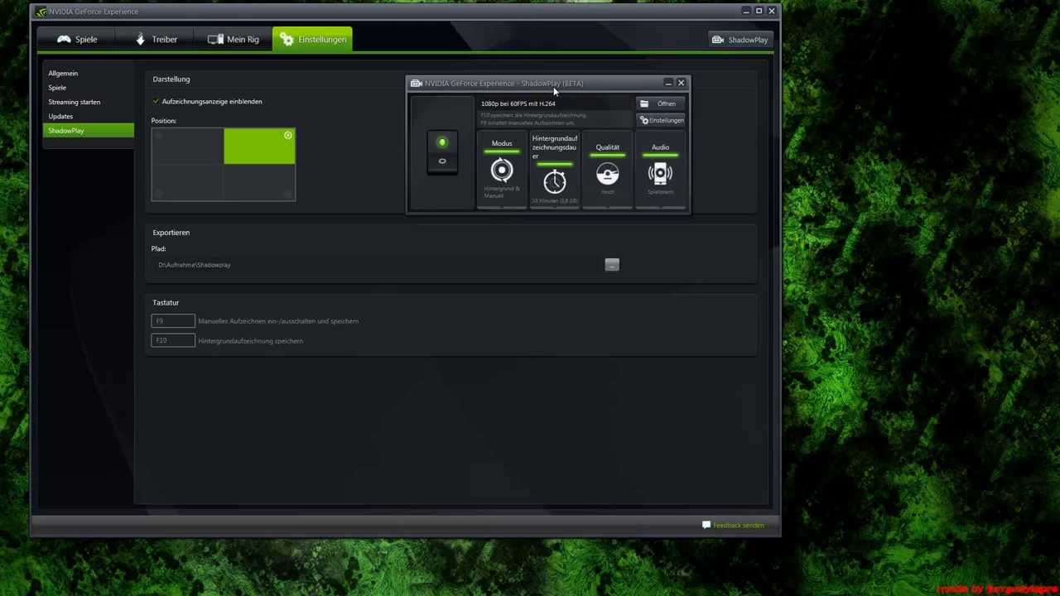Click the F9 hotkey field
The height and width of the screenshot is (596, 1060).
tap(173, 320)
